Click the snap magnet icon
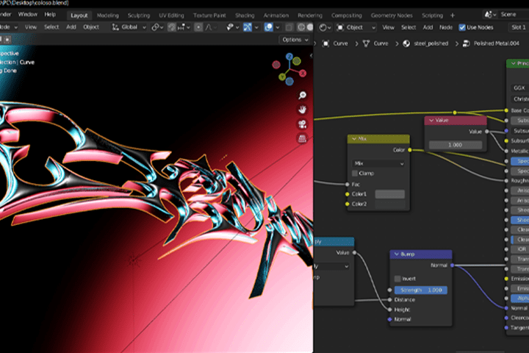Image resolution: width=529 pixels, height=353 pixels. click(x=172, y=27)
